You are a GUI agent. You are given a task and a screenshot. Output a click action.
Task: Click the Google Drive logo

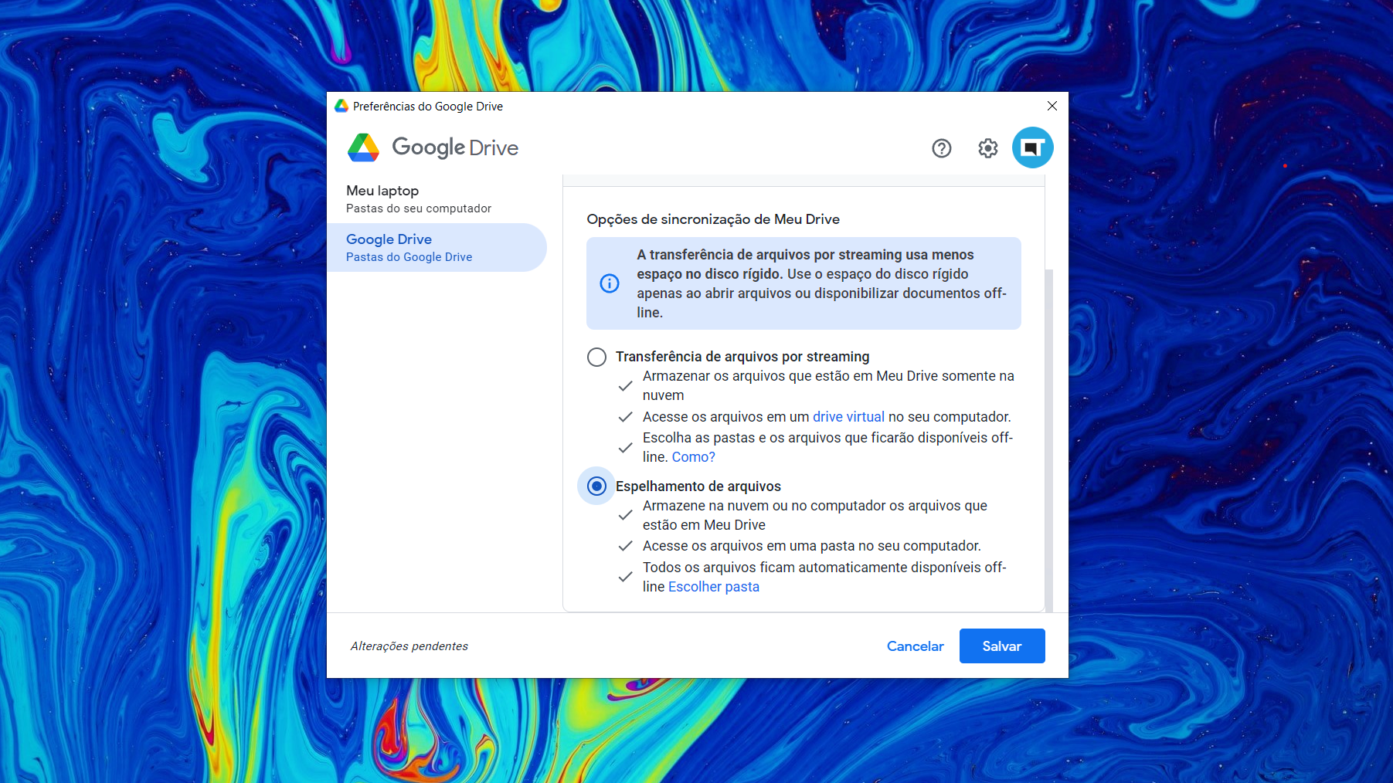click(433, 147)
